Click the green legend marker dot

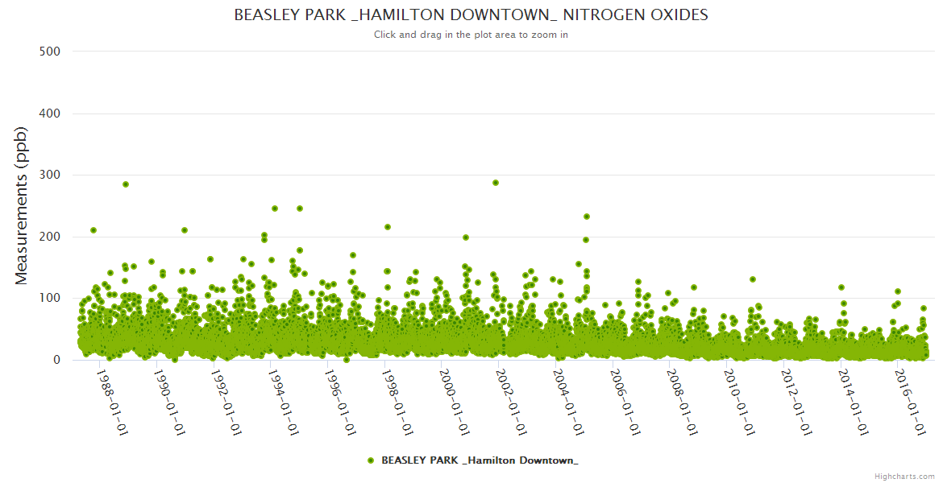click(x=371, y=460)
